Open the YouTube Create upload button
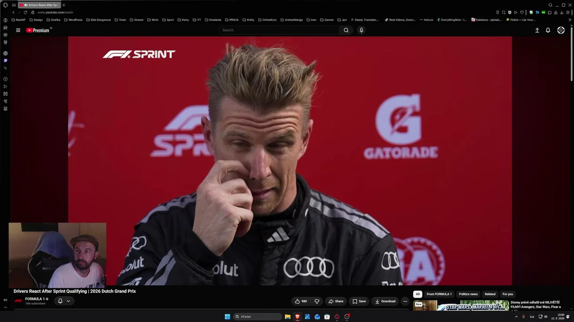 click(x=537, y=30)
